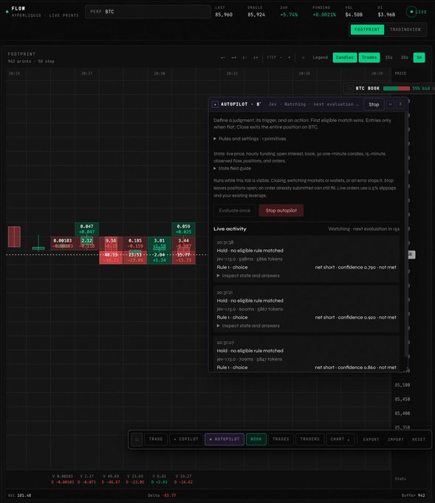Viewport: 435px width, 503px height.
Task: Toggle the Trades overlay
Action: pyautogui.click(x=369, y=58)
